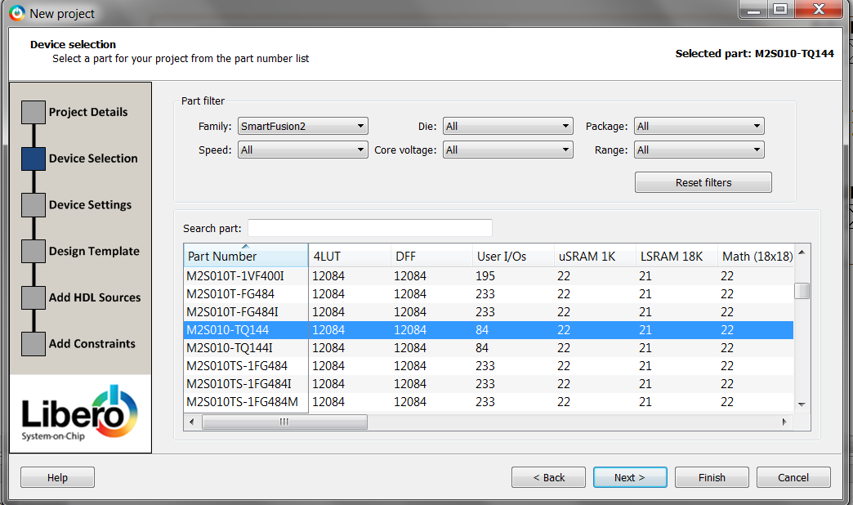Click the Design Template step square icon
Viewport: 853px width, 505px height.
(x=33, y=252)
